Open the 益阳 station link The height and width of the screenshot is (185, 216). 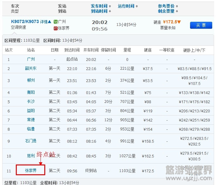pos(31,111)
